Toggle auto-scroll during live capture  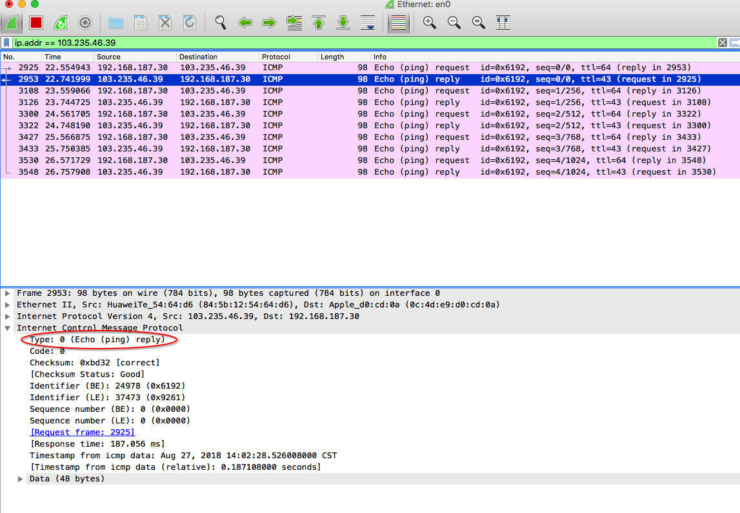(x=368, y=22)
